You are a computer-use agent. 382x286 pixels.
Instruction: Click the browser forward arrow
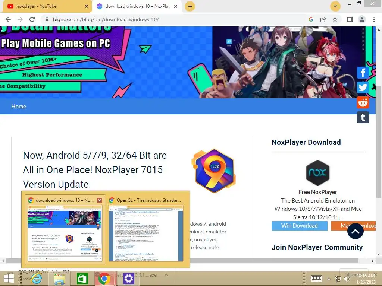[20, 19]
